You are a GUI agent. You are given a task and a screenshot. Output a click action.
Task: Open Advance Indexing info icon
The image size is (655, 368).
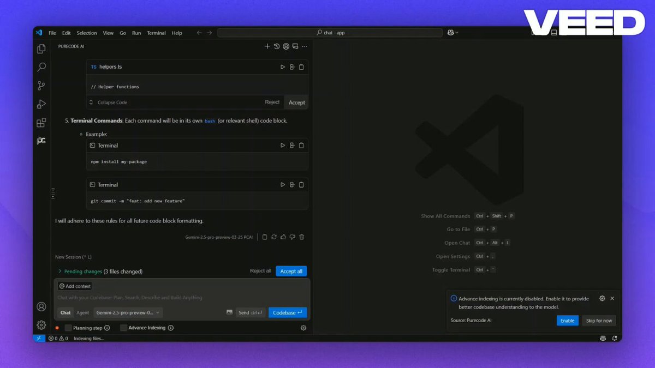pyautogui.click(x=171, y=328)
